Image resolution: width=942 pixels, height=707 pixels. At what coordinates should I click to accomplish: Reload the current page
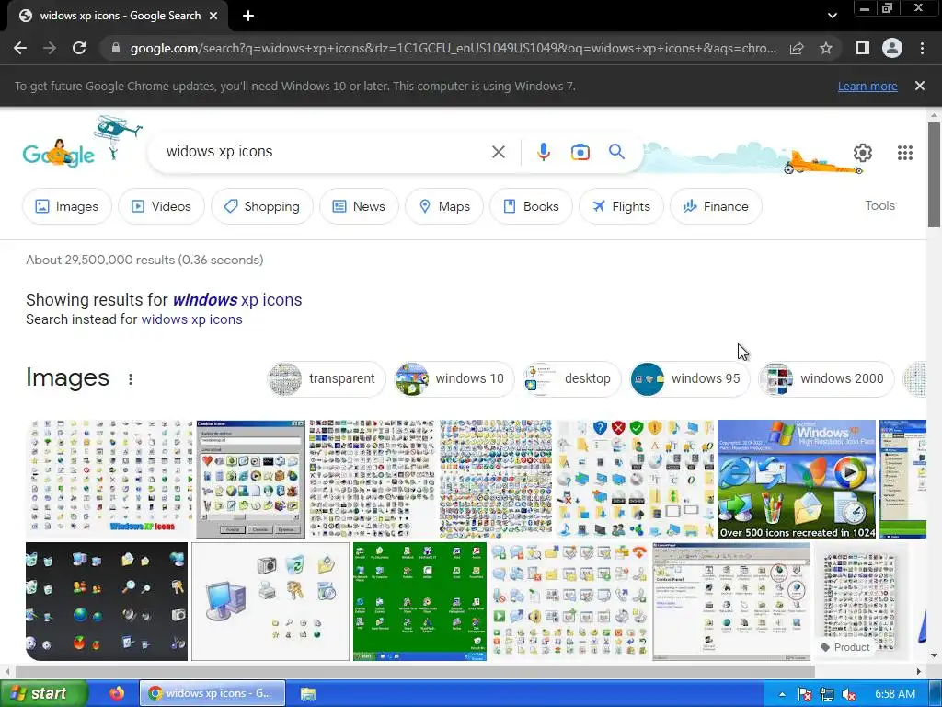(x=79, y=48)
